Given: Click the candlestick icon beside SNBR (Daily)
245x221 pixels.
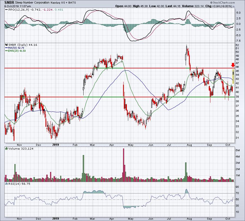Looking at the screenshot, I should [7, 45].
